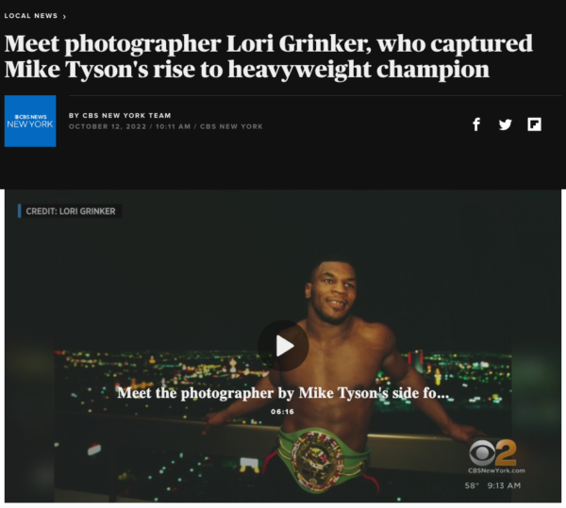This screenshot has height=508, width=566.
Task: Click the CBSNewYork.com watermark text
Action: tap(497, 470)
